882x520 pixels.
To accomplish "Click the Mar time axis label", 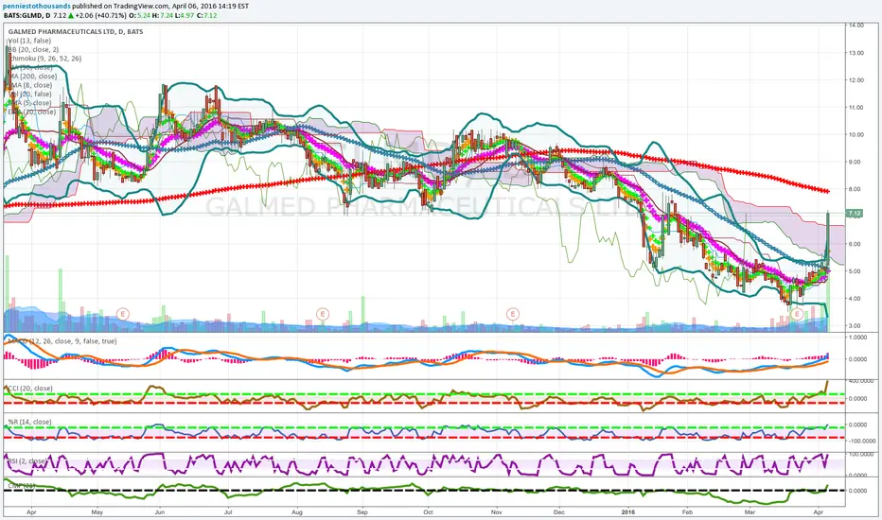I will 750,512.
